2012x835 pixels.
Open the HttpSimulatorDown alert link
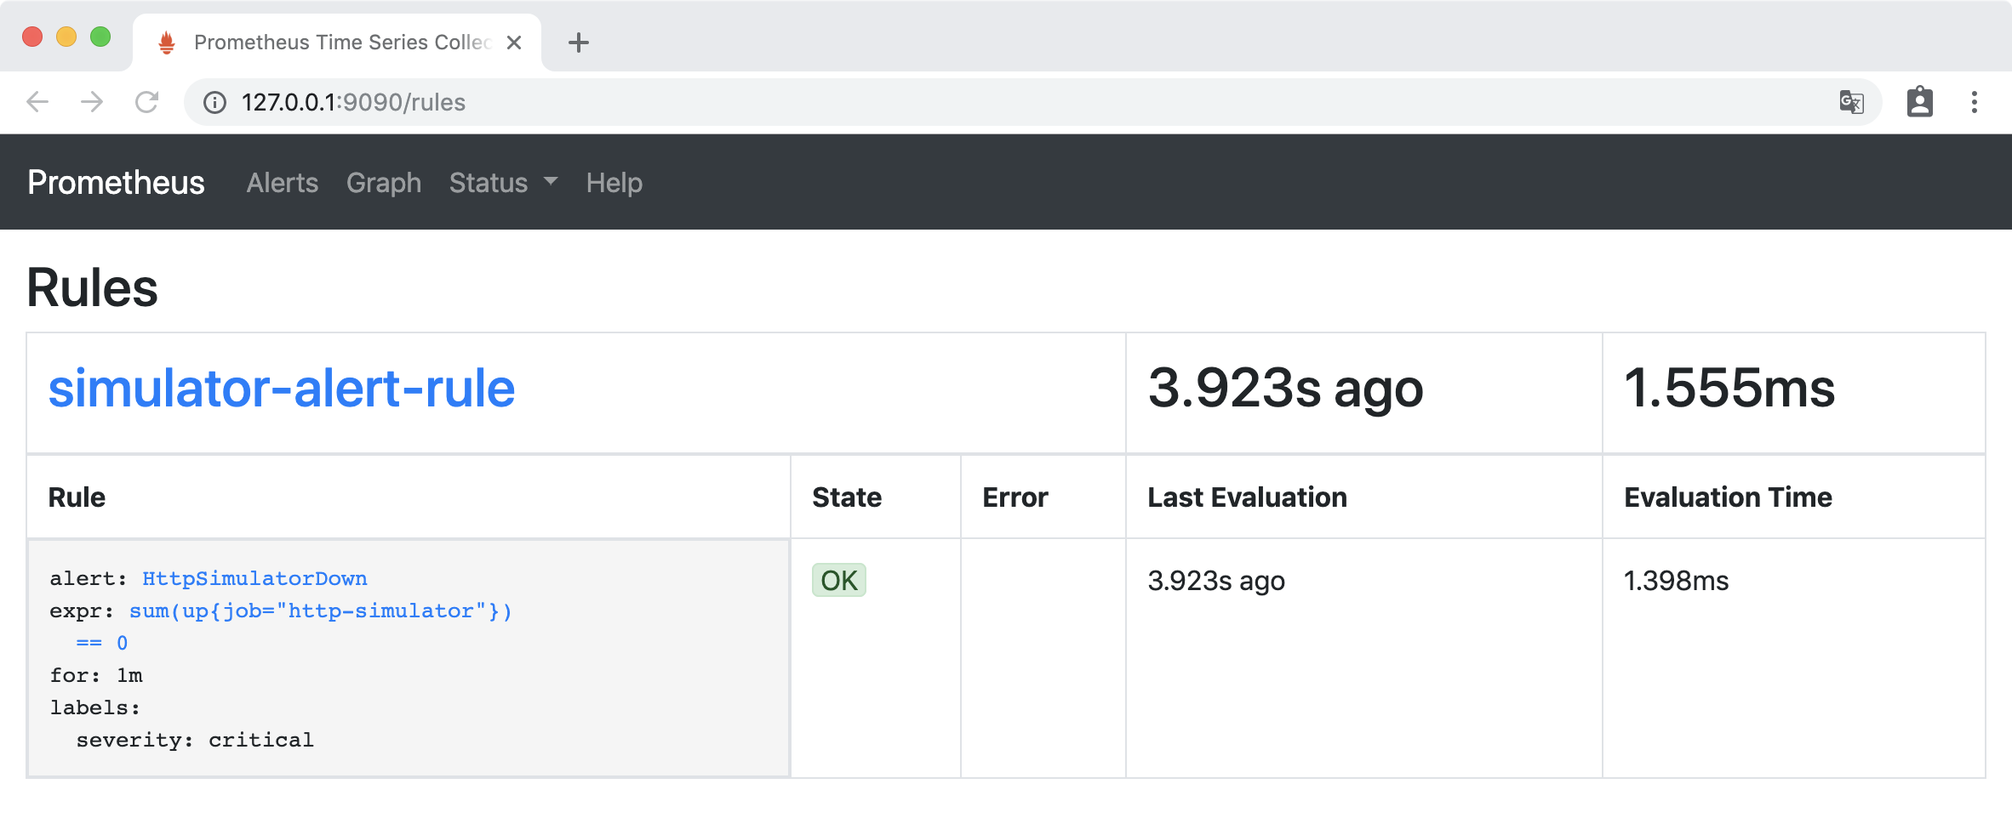pyautogui.click(x=254, y=579)
